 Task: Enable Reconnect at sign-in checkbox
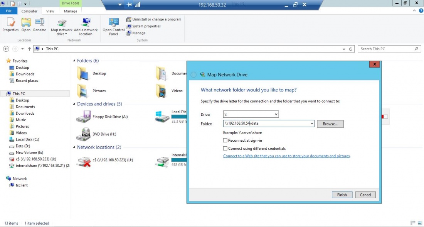(x=225, y=141)
